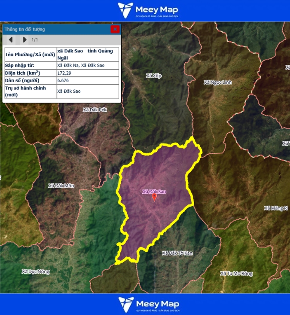Pick the Xã Đăk Môn commune label
The height and width of the screenshot is (315, 290).
(x=61, y=186)
